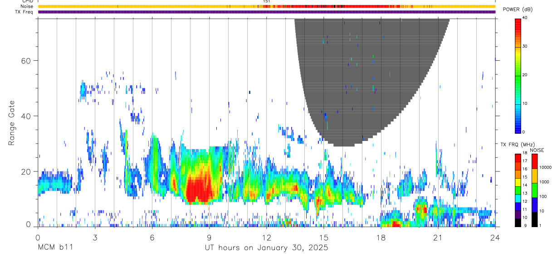This screenshot has width=557, height=257.
Task: Click the "Range Gate" y-axis title
Action: point(12,122)
